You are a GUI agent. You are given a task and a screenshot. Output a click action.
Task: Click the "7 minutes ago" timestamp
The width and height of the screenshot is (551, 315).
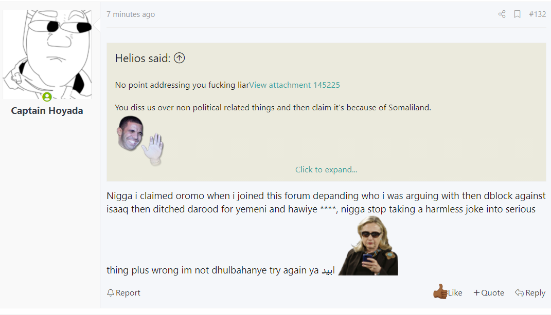point(131,14)
